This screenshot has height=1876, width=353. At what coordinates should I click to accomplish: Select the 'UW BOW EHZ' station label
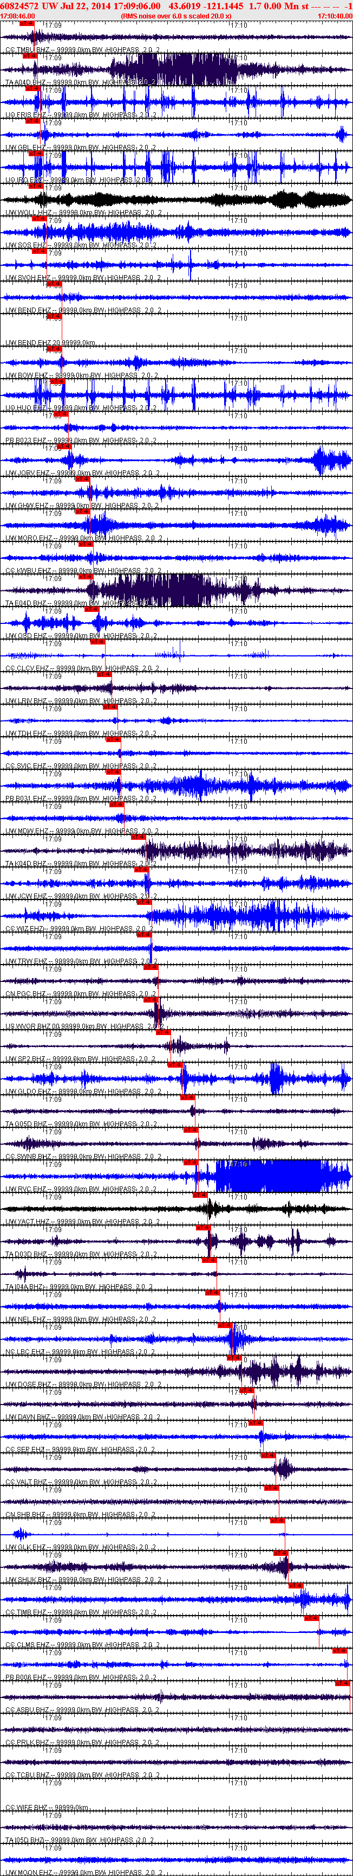[26, 376]
